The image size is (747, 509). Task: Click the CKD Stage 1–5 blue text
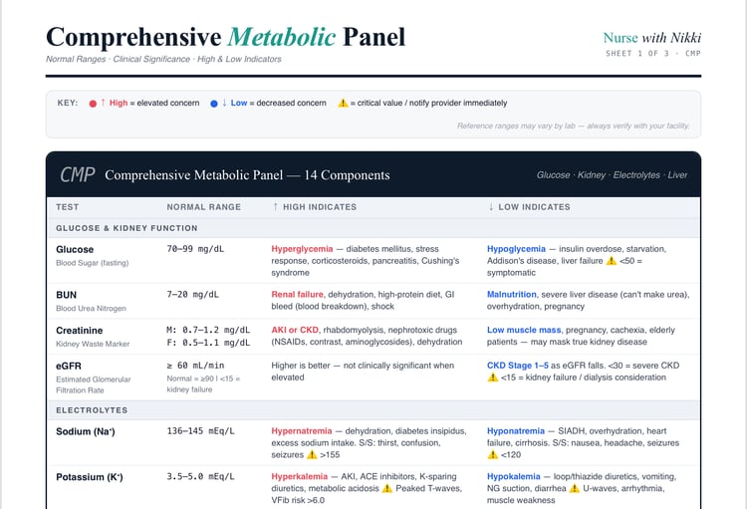518,366
